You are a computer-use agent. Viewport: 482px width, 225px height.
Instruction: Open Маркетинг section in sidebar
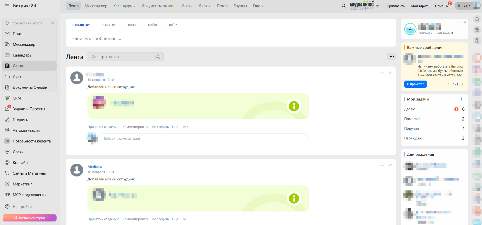(x=22, y=184)
